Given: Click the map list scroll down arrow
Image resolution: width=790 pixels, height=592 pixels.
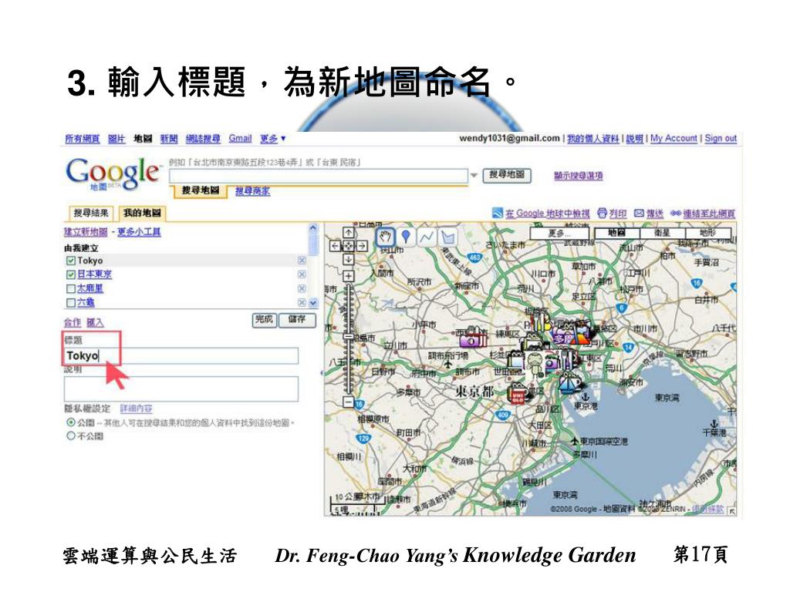Looking at the screenshot, I should [x=313, y=302].
